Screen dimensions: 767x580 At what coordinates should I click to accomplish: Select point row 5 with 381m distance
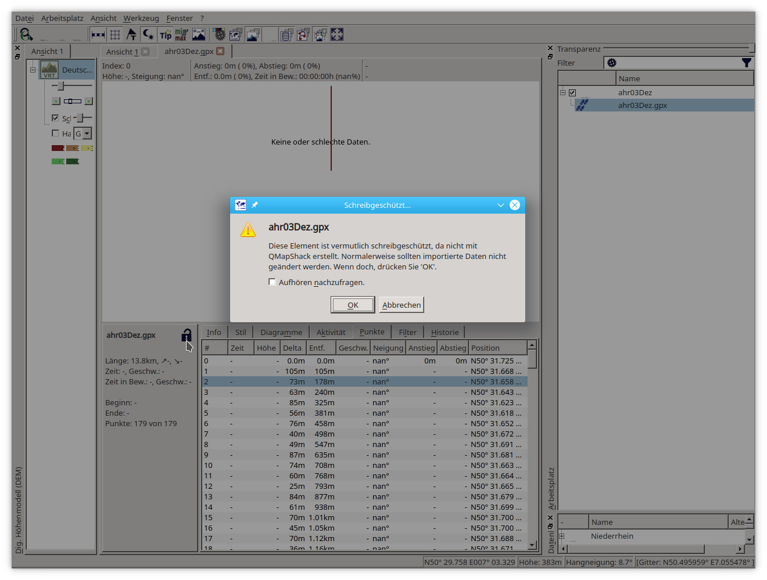click(364, 413)
